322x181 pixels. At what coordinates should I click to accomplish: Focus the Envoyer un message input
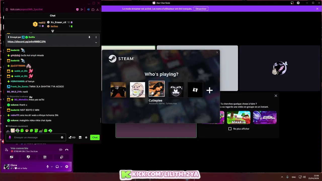click(x=36, y=138)
